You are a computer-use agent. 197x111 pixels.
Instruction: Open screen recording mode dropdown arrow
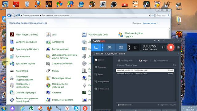click(x=103, y=47)
